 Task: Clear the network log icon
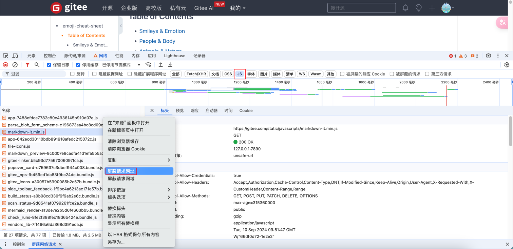coord(15,65)
